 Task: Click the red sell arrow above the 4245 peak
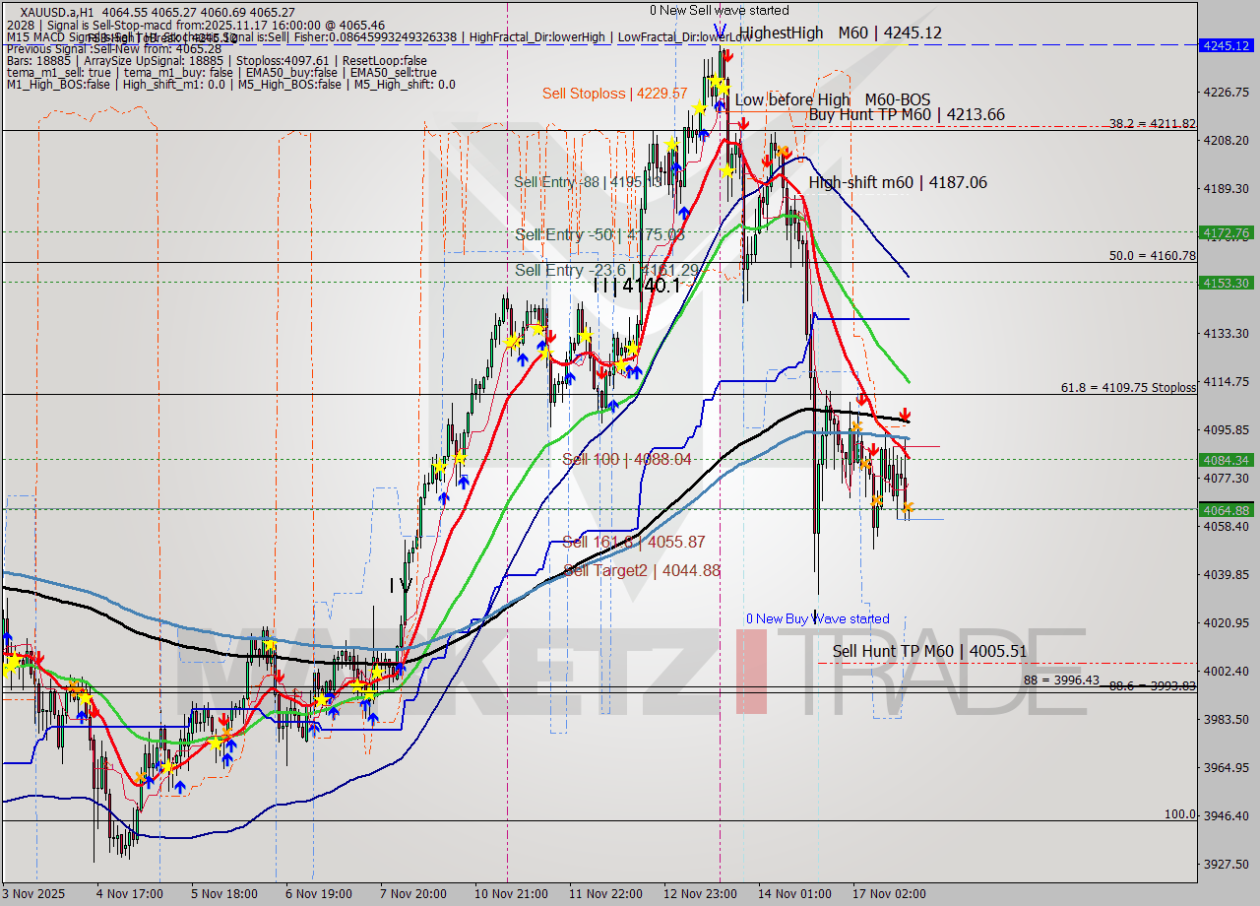point(728,56)
